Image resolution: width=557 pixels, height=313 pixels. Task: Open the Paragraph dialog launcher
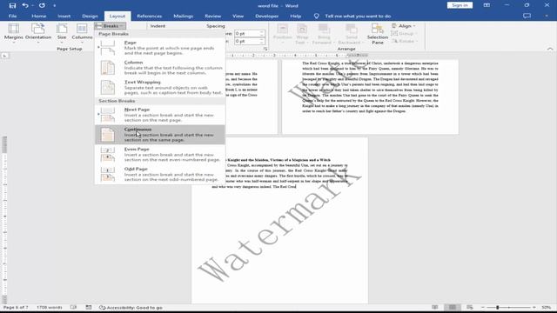point(265,49)
